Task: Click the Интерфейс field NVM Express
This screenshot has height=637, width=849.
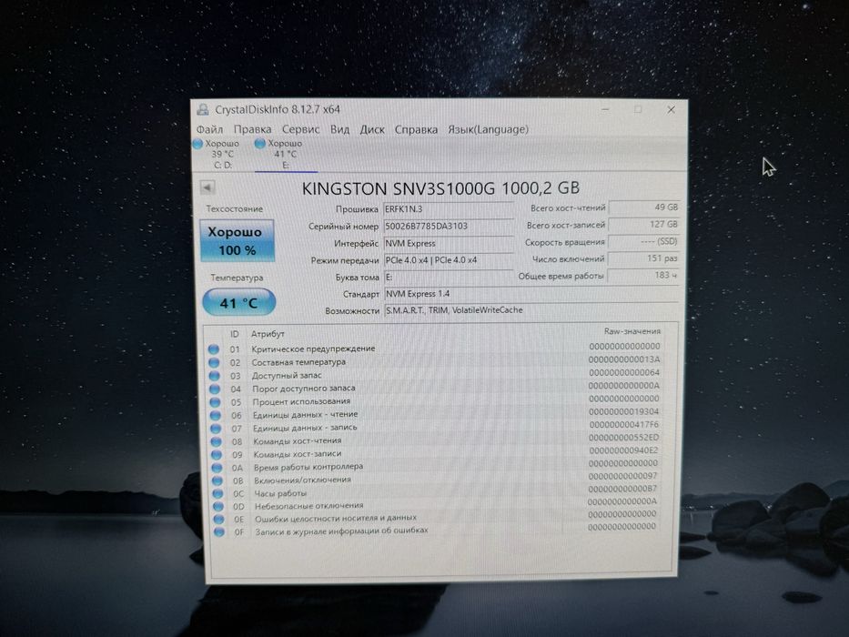Action: pyautogui.click(x=449, y=243)
